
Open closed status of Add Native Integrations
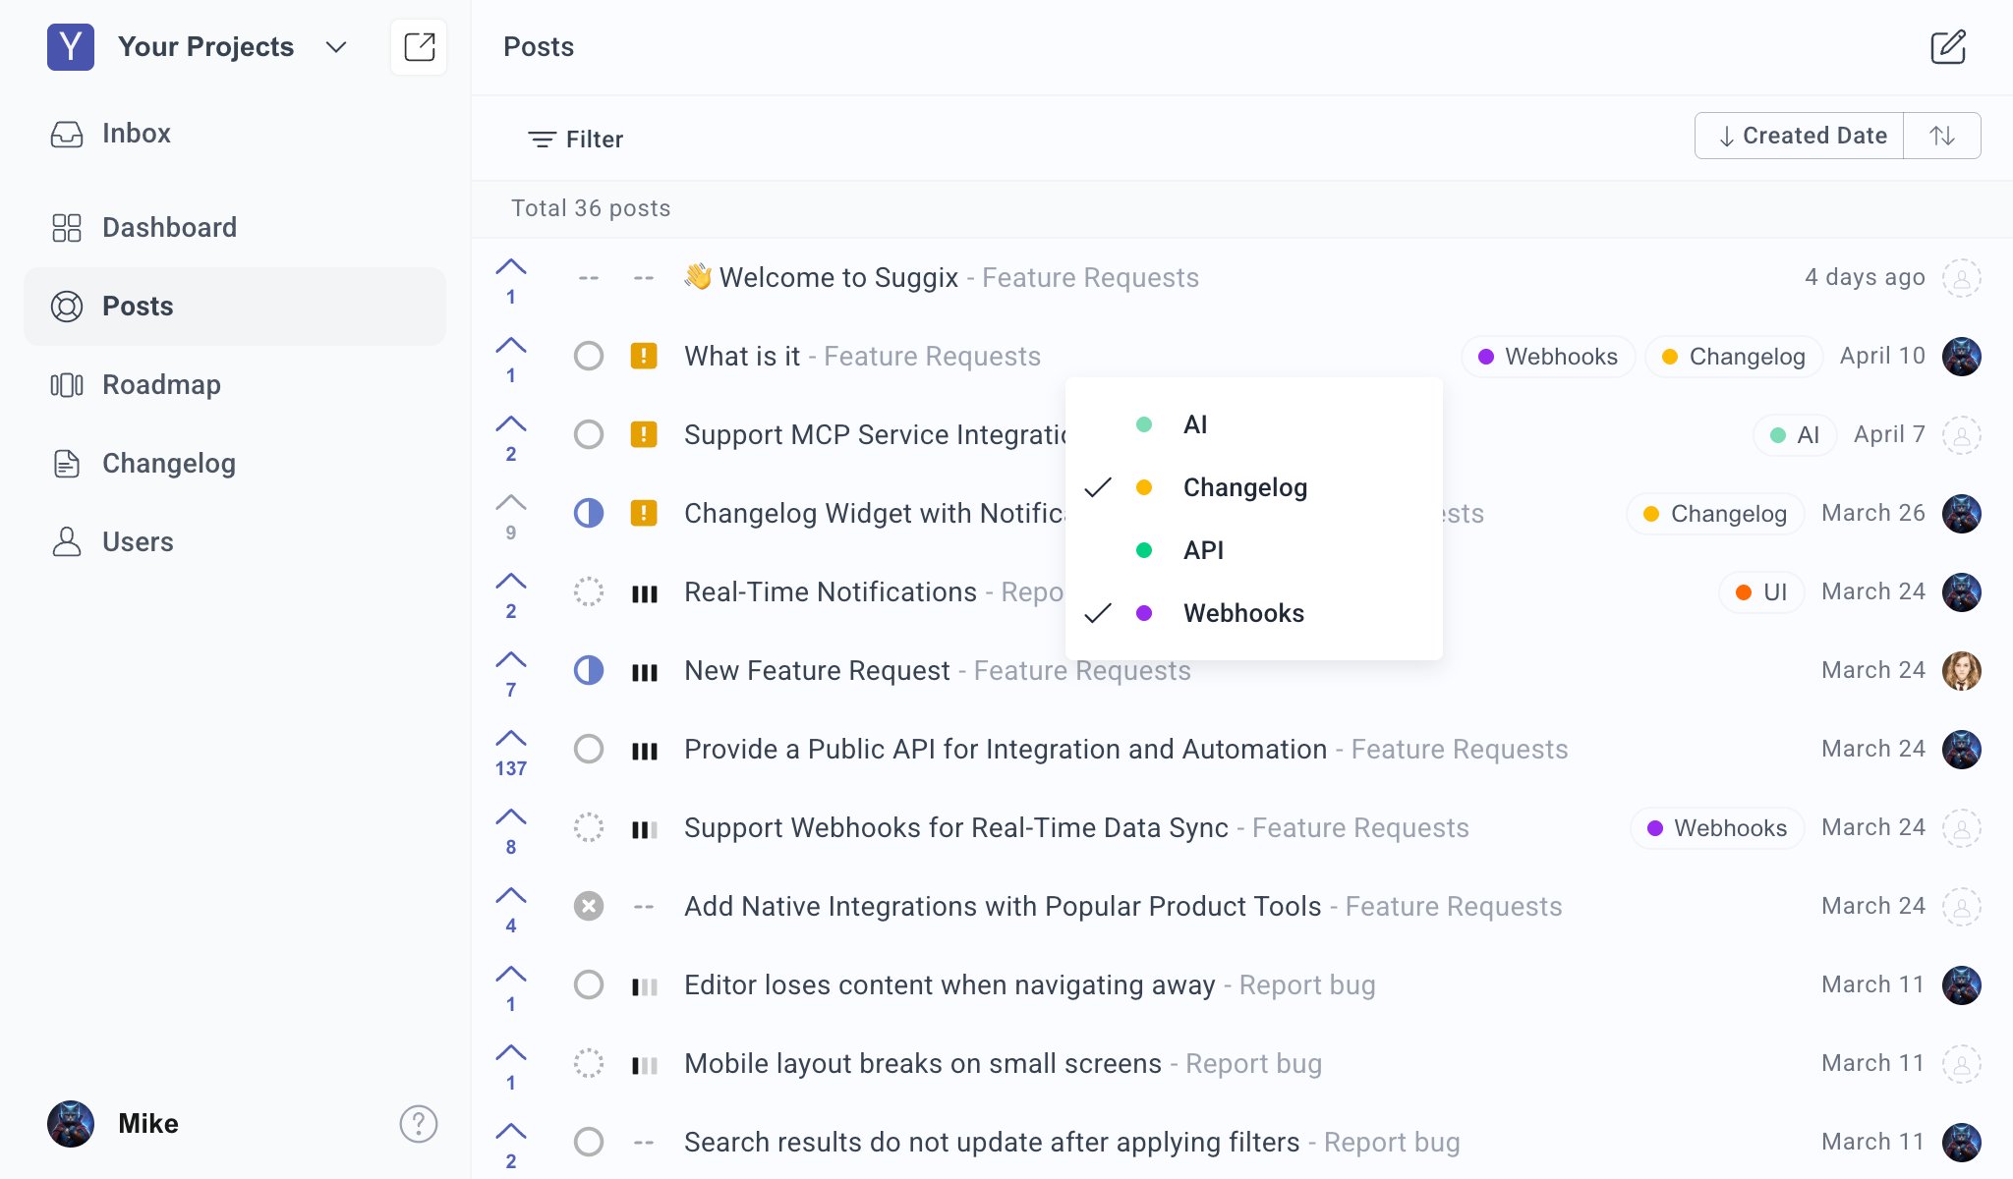click(x=589, y=906)
